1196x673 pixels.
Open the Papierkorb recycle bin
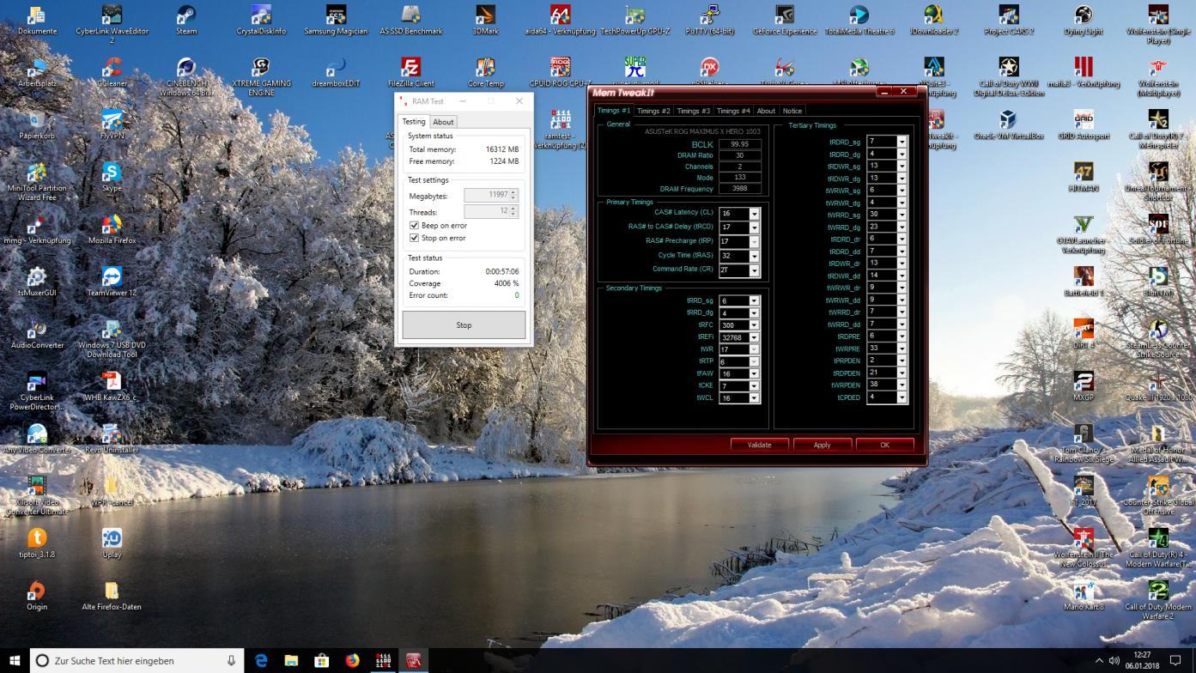tap(37, 124)
